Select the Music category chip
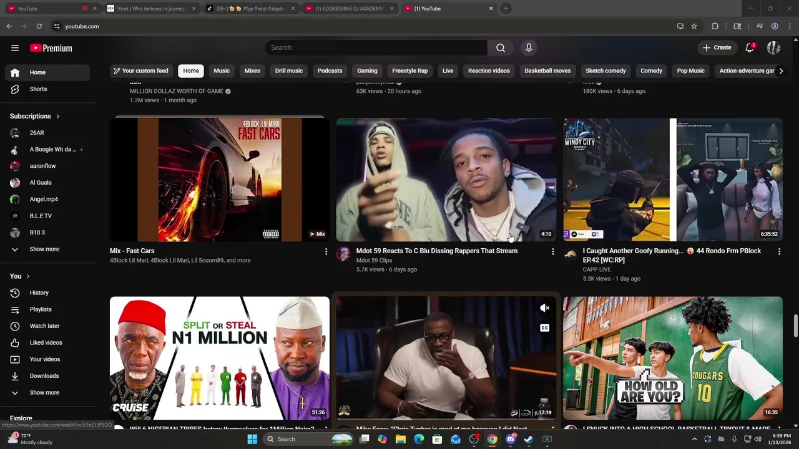This screenshot has width=799, height=449. (x=222, y=71)
